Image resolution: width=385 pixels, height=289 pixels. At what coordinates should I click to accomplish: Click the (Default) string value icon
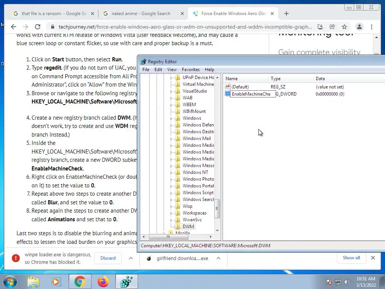(228, 87)
